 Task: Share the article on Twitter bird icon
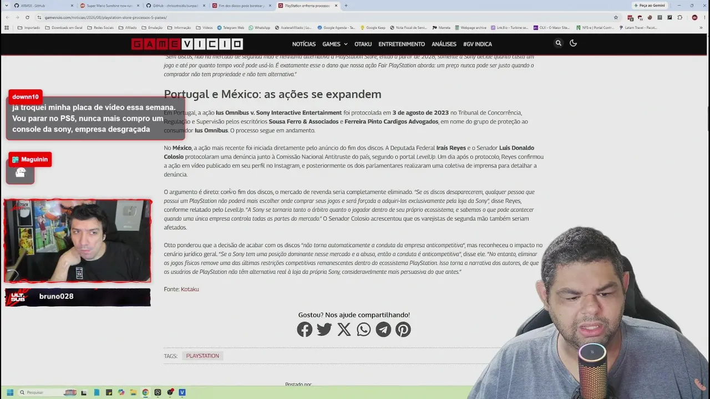point(324,330)
